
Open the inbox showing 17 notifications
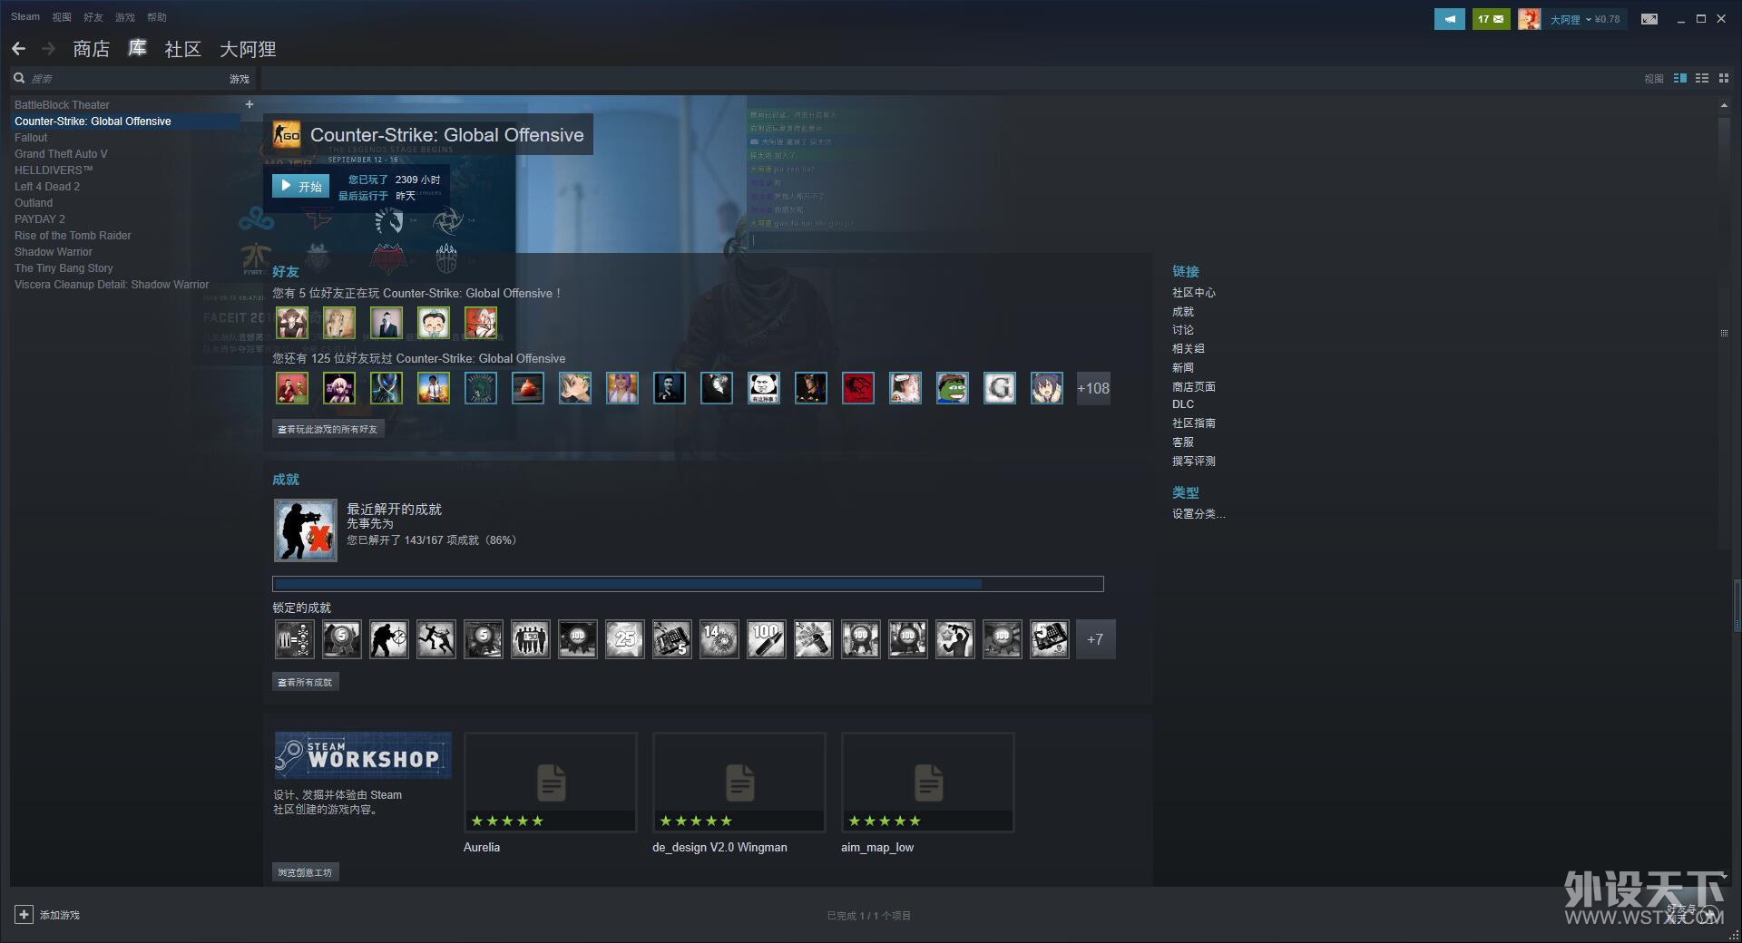[1491, 18]
